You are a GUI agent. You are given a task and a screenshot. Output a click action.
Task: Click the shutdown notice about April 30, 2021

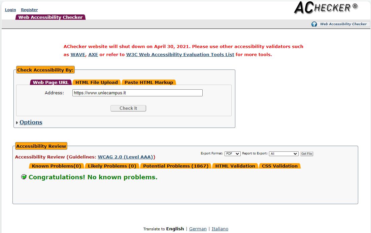tap(183, 50)
